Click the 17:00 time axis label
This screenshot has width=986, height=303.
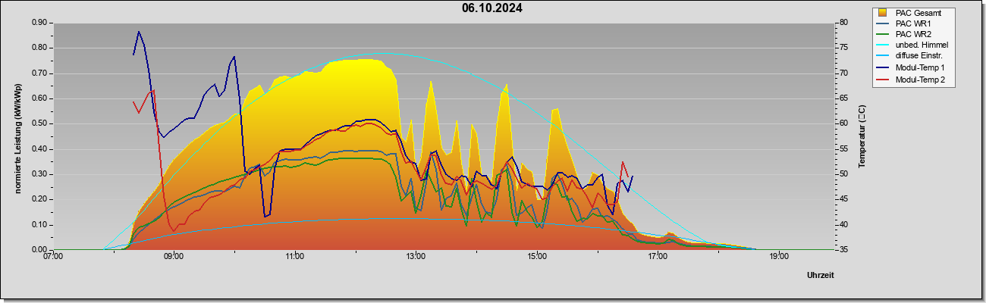[x=658, y=257]
